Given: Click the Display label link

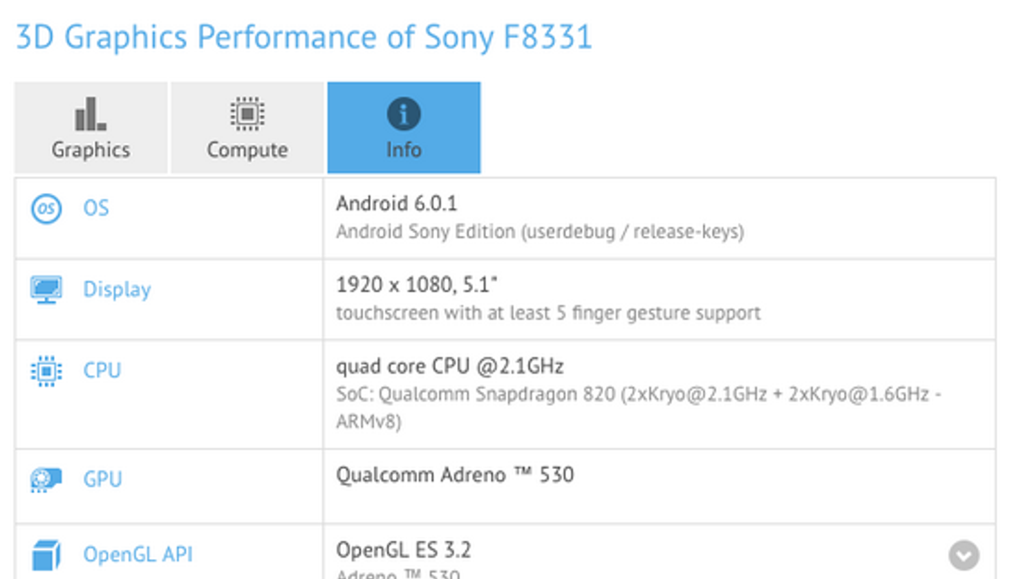Looking at the screenshot, I should coord(117,289).
